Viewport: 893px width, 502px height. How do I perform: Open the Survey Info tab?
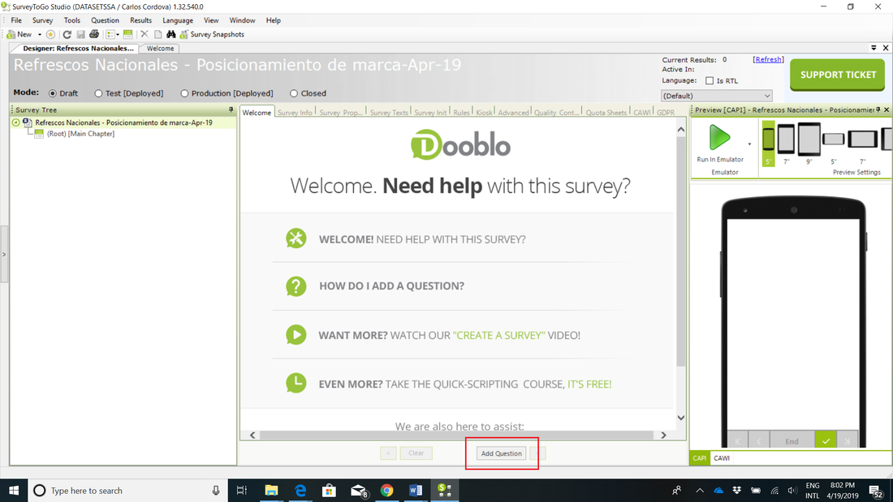coord(295,112)
